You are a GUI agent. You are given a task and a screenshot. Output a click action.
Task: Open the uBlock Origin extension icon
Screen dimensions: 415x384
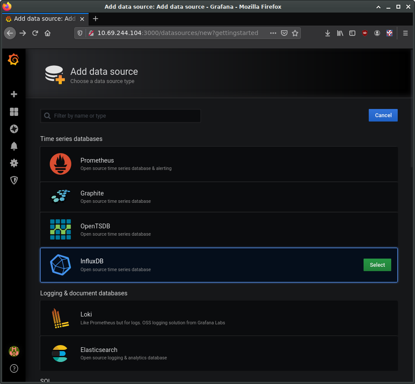tap(365, 33)
